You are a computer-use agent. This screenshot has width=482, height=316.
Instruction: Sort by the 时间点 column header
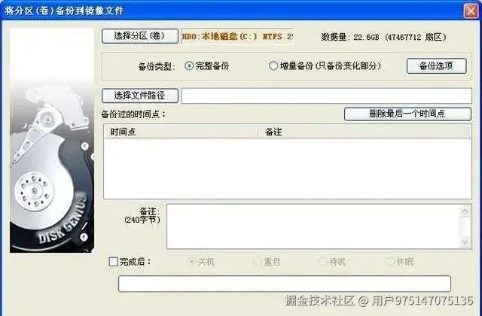coord(181,132)
